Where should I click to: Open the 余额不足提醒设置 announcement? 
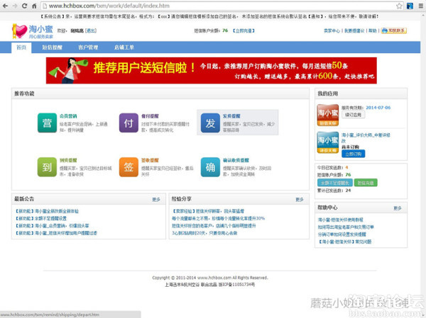[41, 218]
